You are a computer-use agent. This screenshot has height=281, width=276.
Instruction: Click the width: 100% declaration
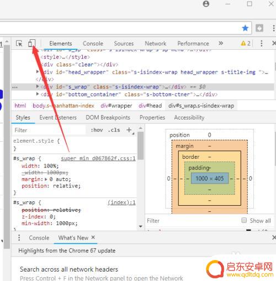40,166
